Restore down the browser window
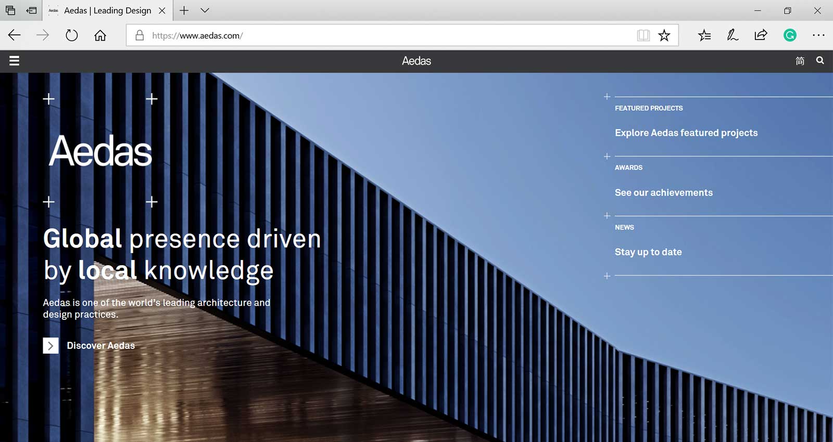The width and height of the screenshot is (833, 442). pyautogui.click(x=787, y=10)
